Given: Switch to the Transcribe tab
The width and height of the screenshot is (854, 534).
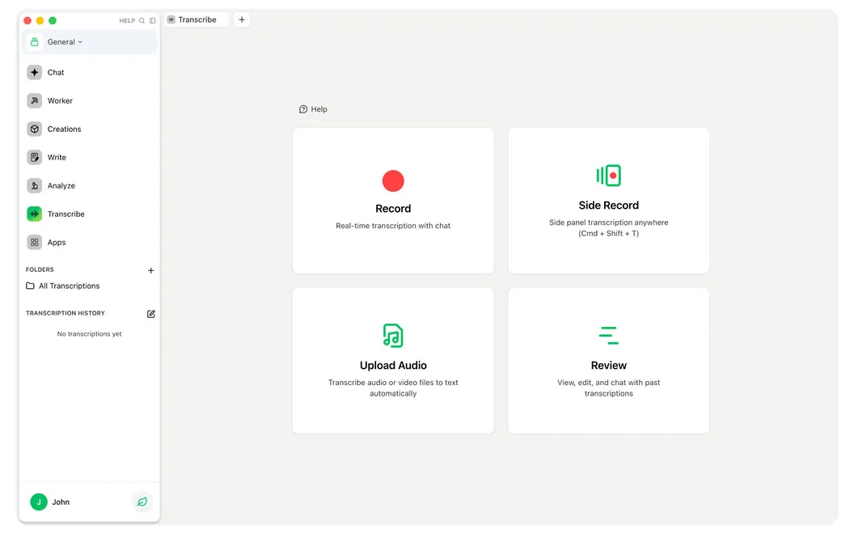Looking at the screenshot, I should click(197, 19).
